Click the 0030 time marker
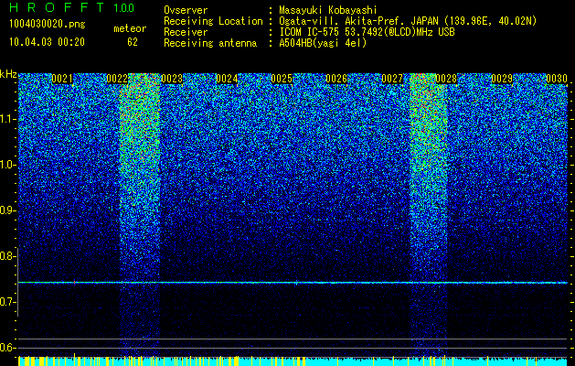This screenshot has width=575, height=366. point(557,79)
